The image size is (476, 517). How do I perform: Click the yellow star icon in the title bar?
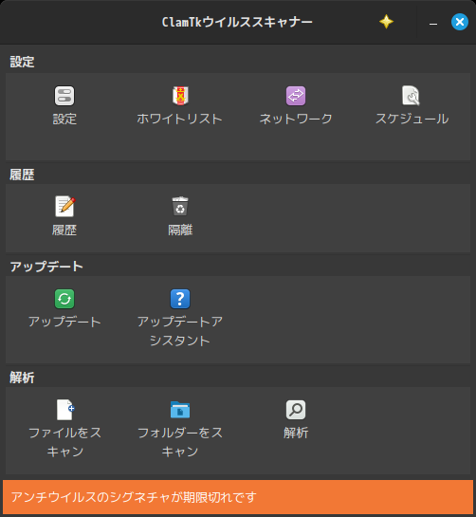[386, 22]
